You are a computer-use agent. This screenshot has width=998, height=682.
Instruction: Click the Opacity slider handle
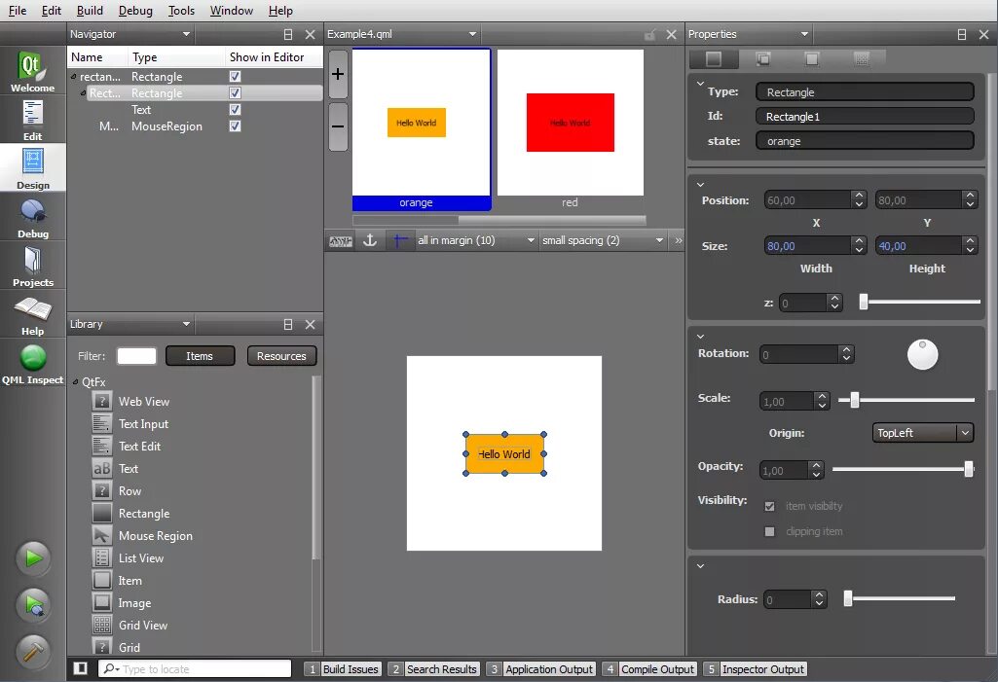[969, 470]
